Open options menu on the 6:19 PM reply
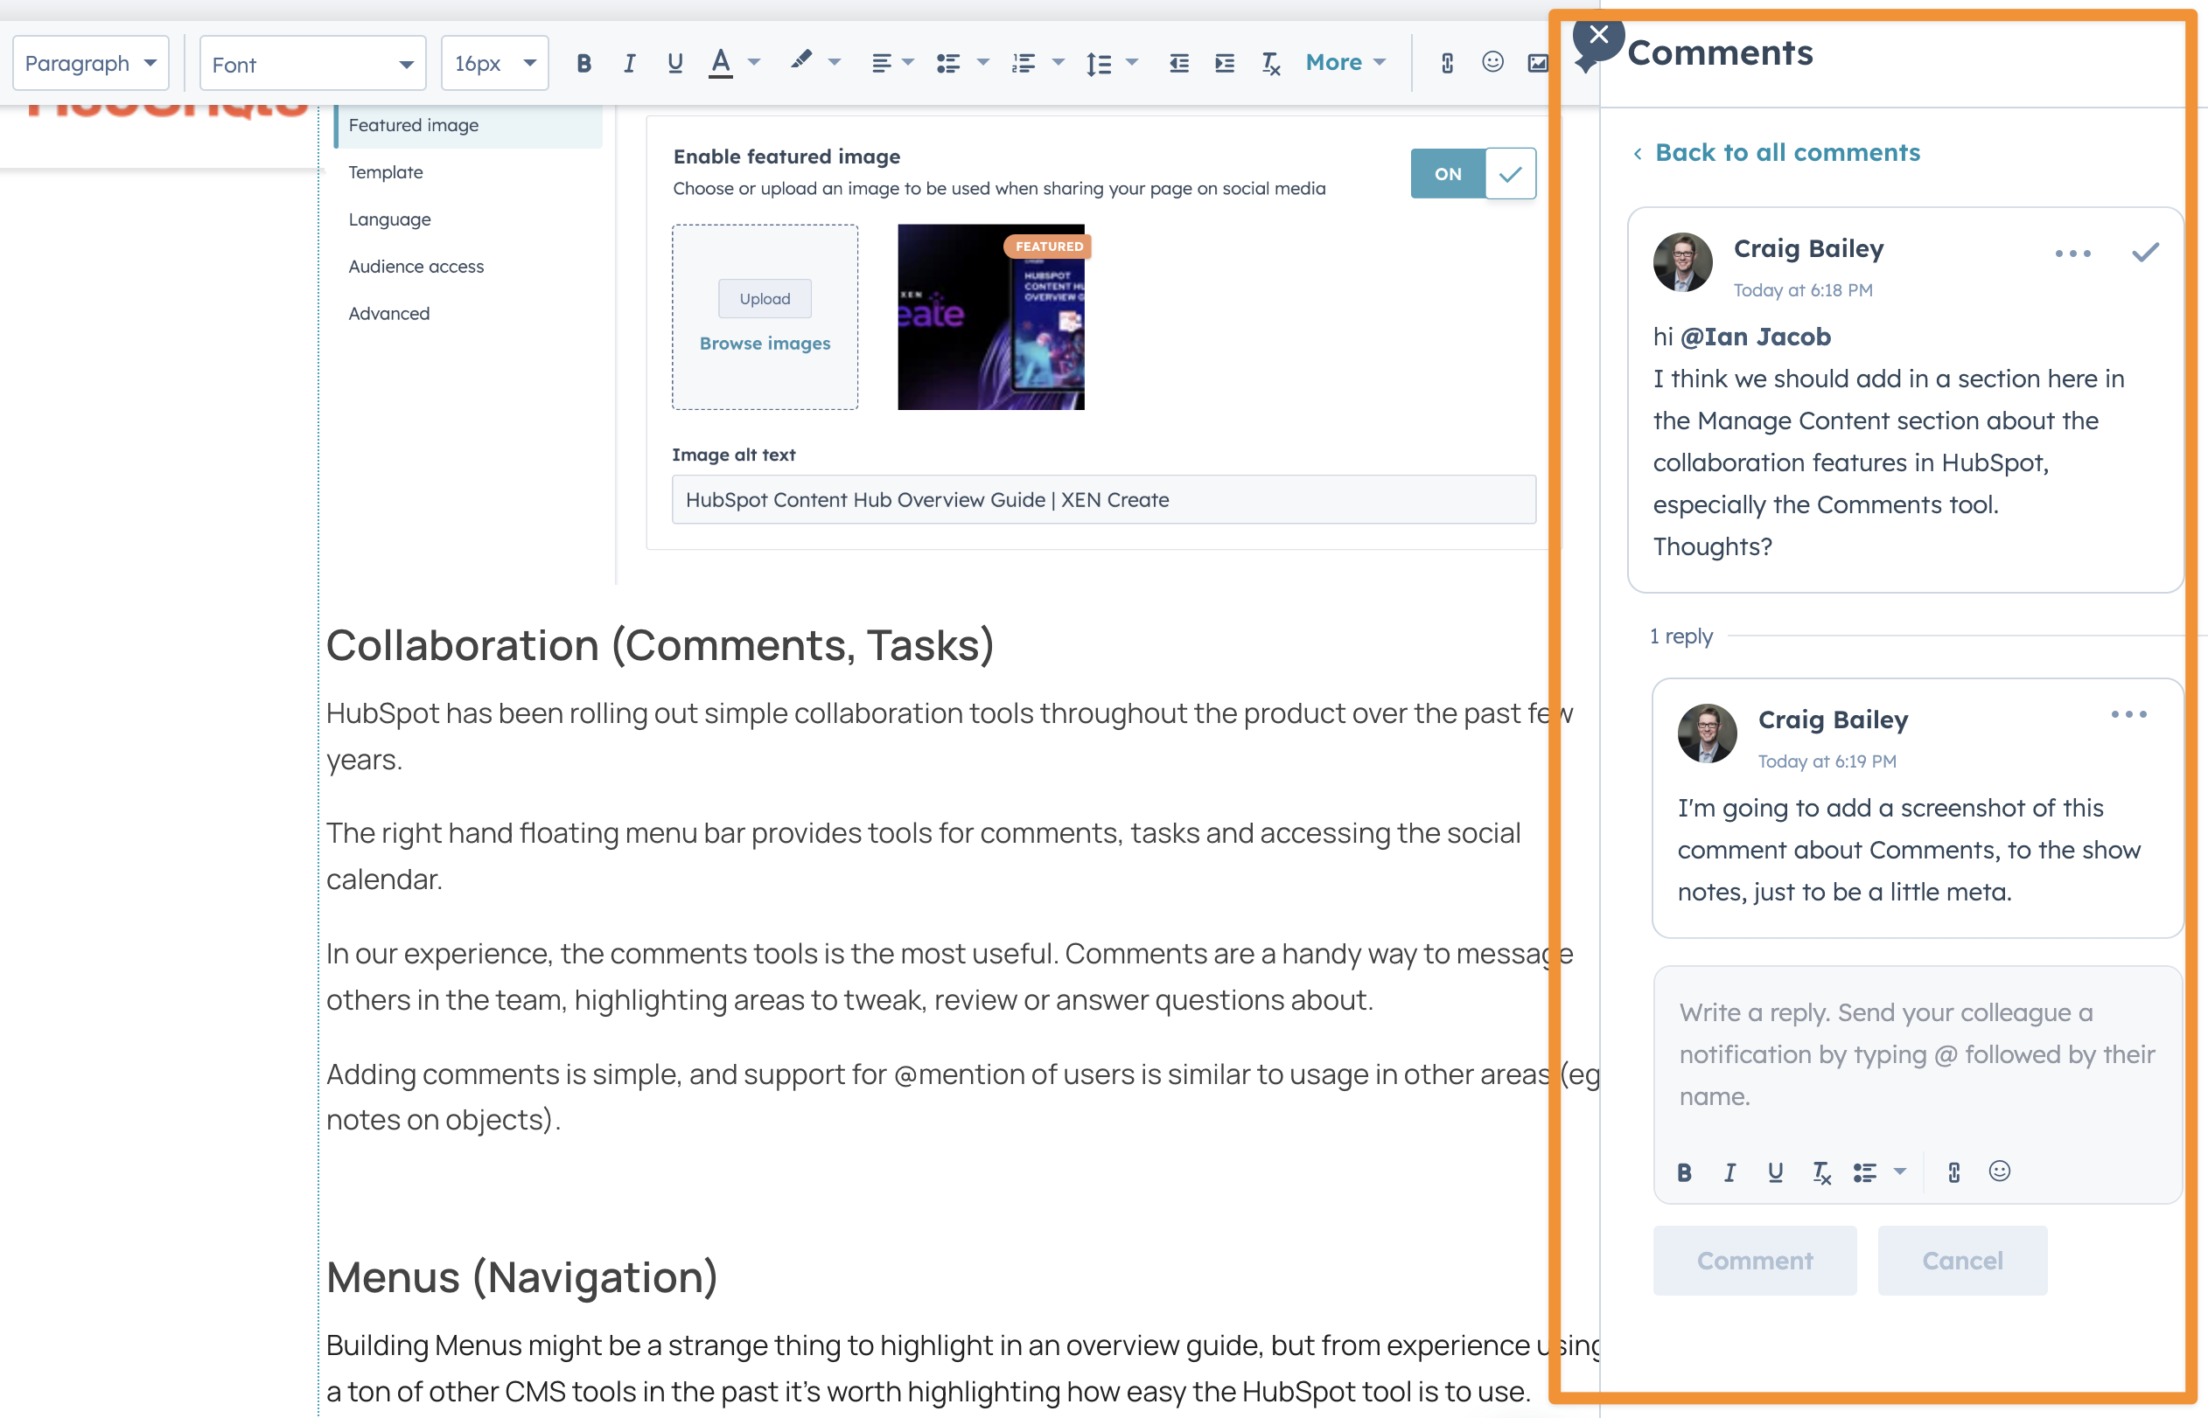The image size is (2208, 1418). tap(2128, 714)
